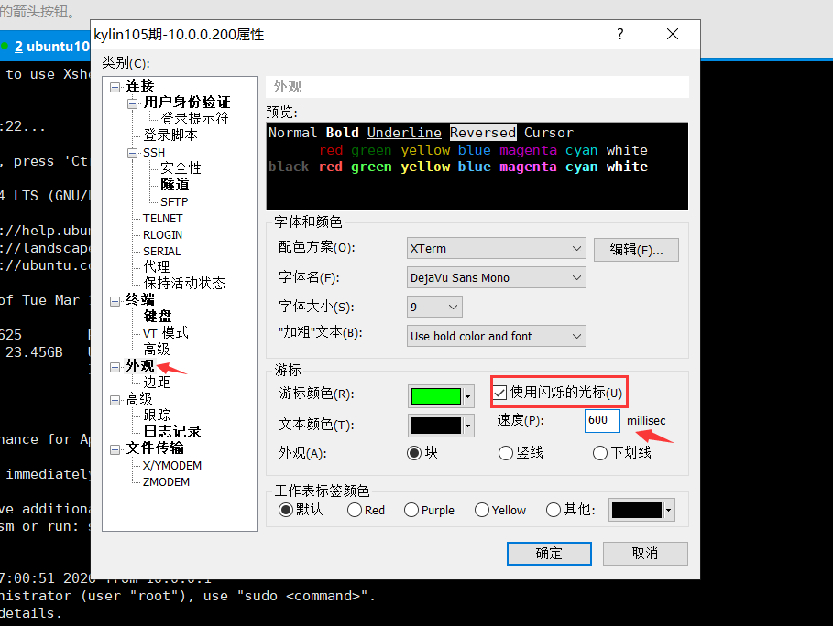Open the 边距 settings page
The image size is (833, 626).
click(x=156, y=382)
